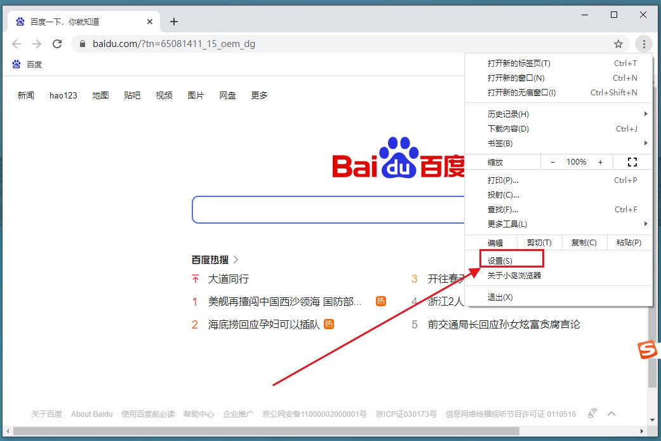Click the fullscreen icon in zoom row
This screenshot has width=661, height=441.
[x=632, y=162]
